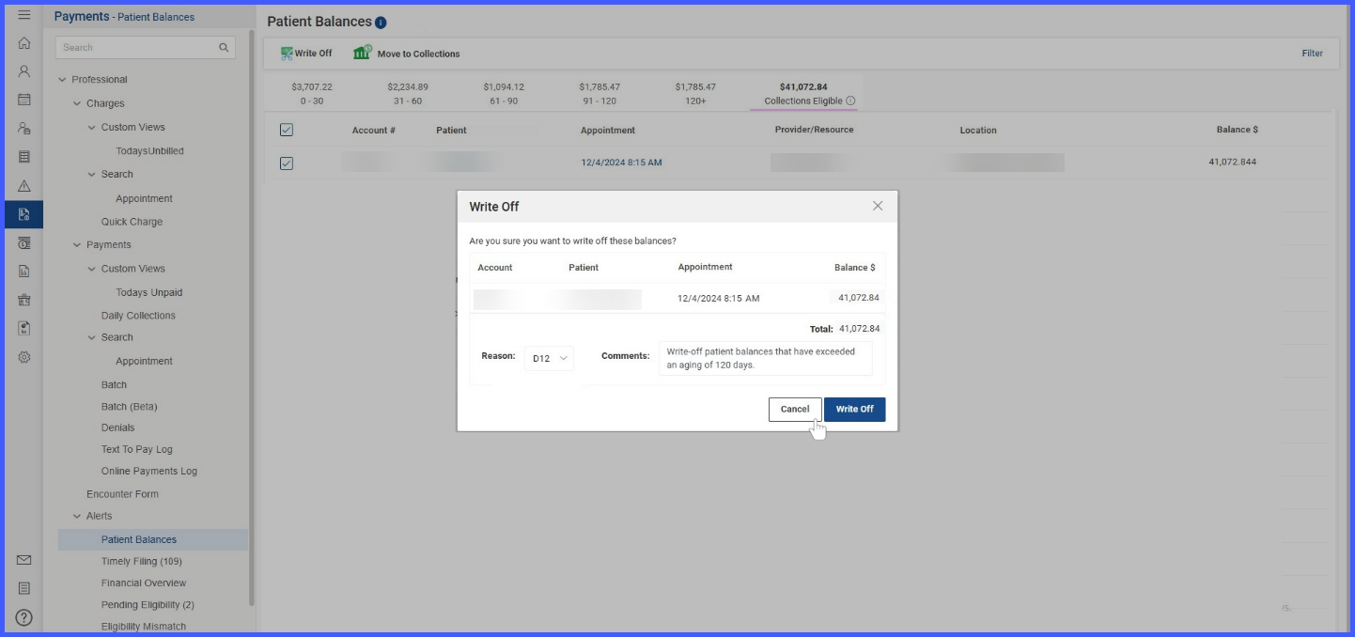This screenshot has height=637, width=1355.
Task: Open the Reason D12 dropdown
Action: pos(549,358)
